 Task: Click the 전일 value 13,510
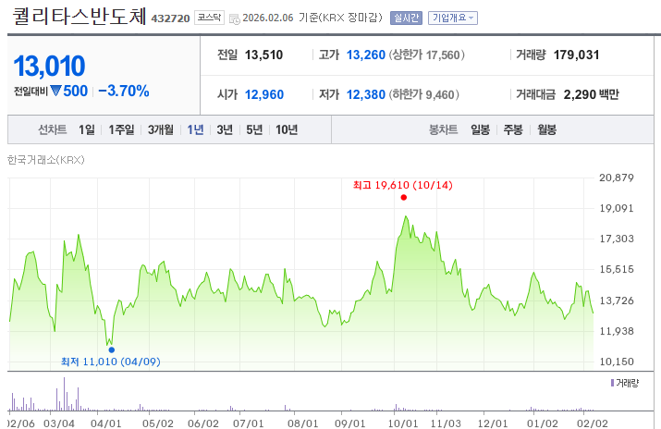pyautogui.click(x=263, y=55)
